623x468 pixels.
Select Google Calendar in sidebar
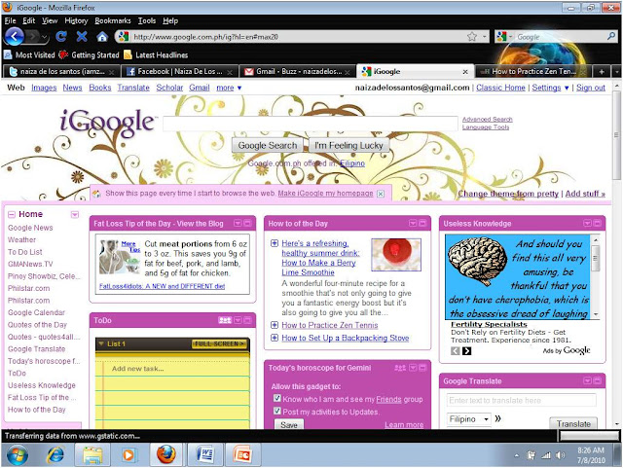coord(36,312)
